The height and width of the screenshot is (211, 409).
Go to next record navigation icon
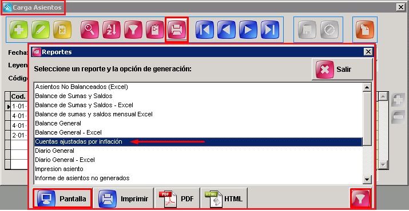pos(248,30)
